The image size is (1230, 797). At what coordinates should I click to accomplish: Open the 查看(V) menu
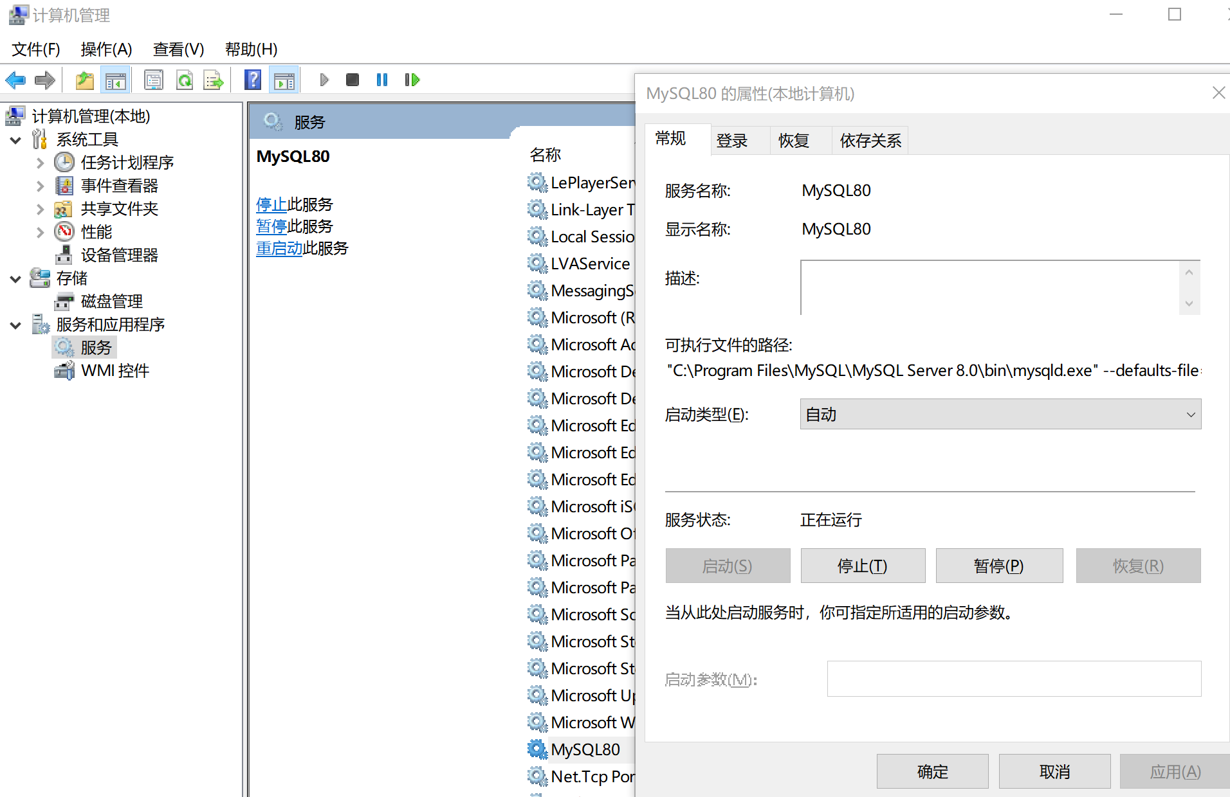click(178, 49)
